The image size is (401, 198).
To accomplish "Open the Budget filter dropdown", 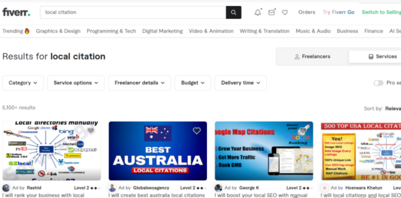I will click(x=193, y=83).
